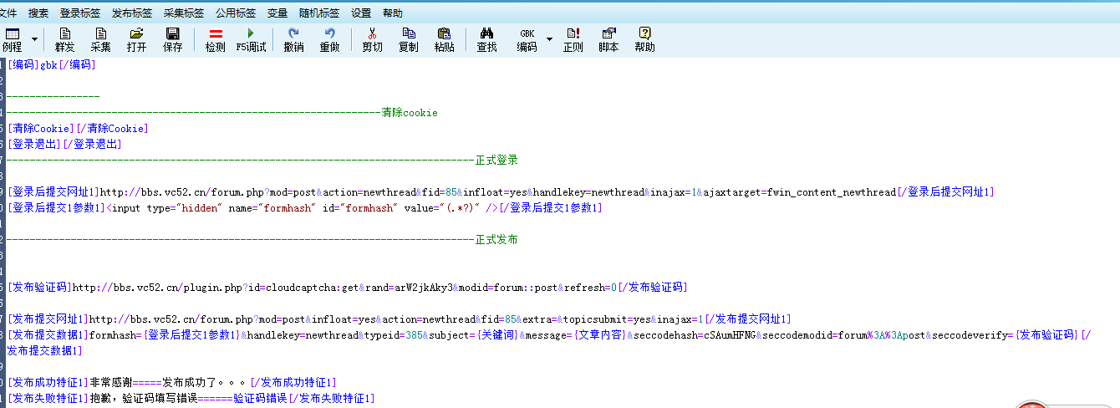Viewport: 1120px width, 408px height.
Task: Open the 变量 menu
Action: (x=277, y=13)
